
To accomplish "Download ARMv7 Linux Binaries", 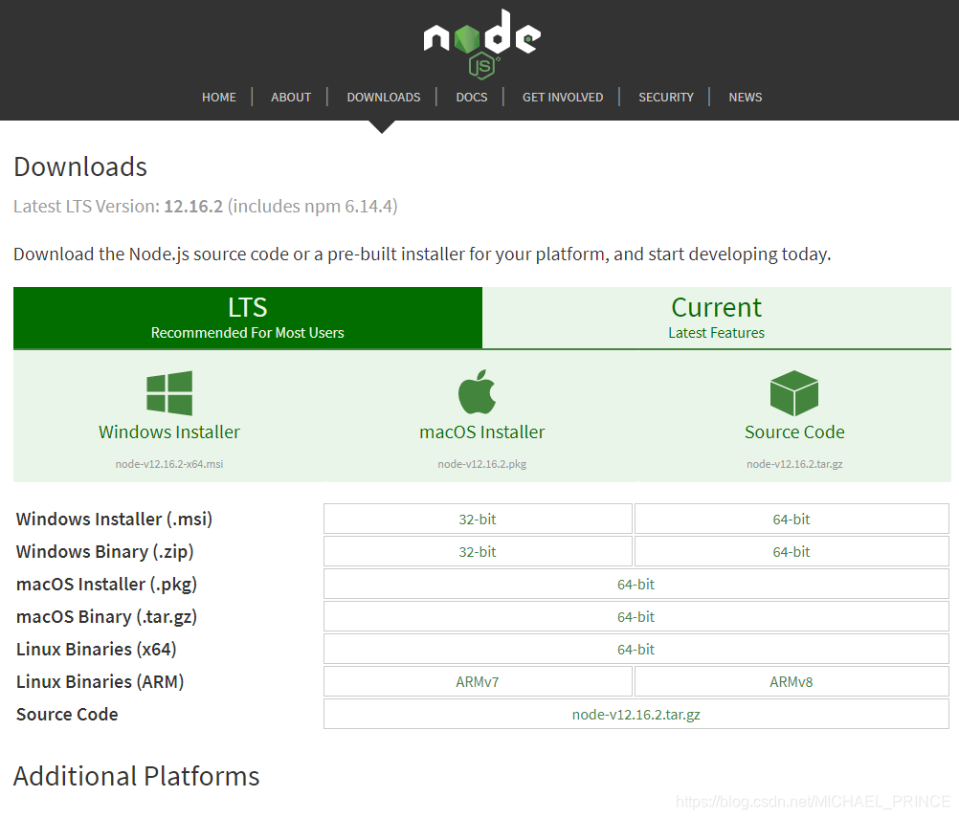I will [x=478, y=681].
